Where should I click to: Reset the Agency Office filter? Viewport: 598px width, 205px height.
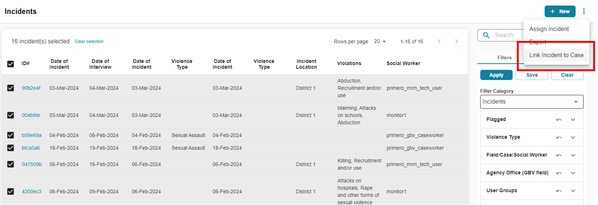[x=559, y=173]
